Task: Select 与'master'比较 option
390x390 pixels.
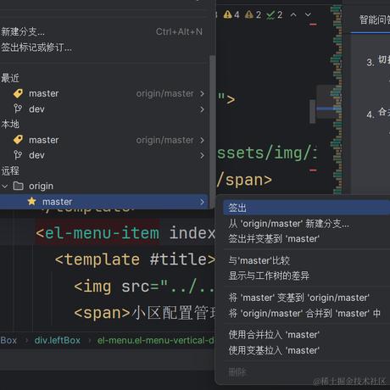Action: pos(307,260)
